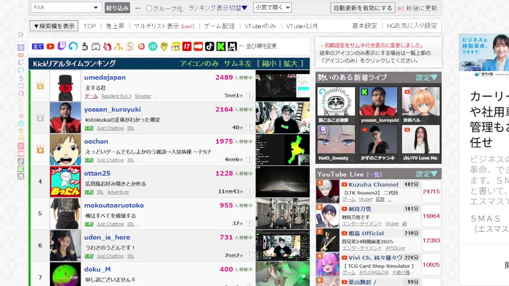Expand 設定 for YouTube Live panel
The width and height of the screenshot is (509, 286).
427,174
